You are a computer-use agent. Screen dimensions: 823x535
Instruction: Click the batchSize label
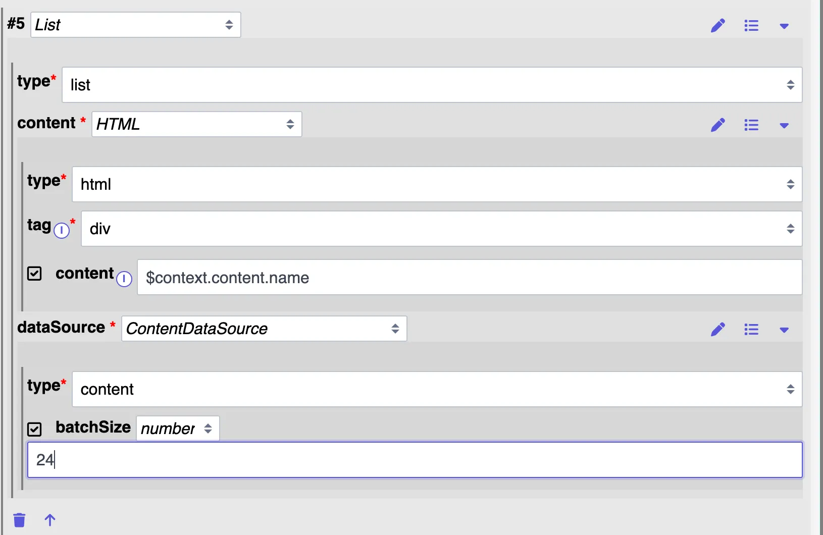pyautogui.click(x=93, y=427)
